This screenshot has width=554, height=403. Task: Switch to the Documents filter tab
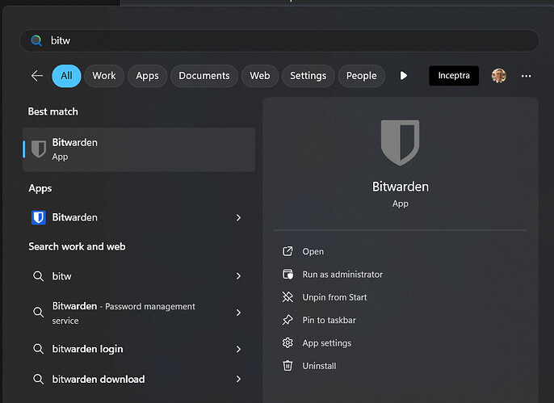[204, 76]
